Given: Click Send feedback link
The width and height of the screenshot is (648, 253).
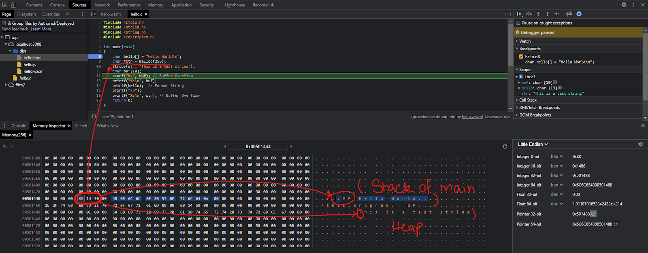Looking at the screenshot, I should point(15,29).
